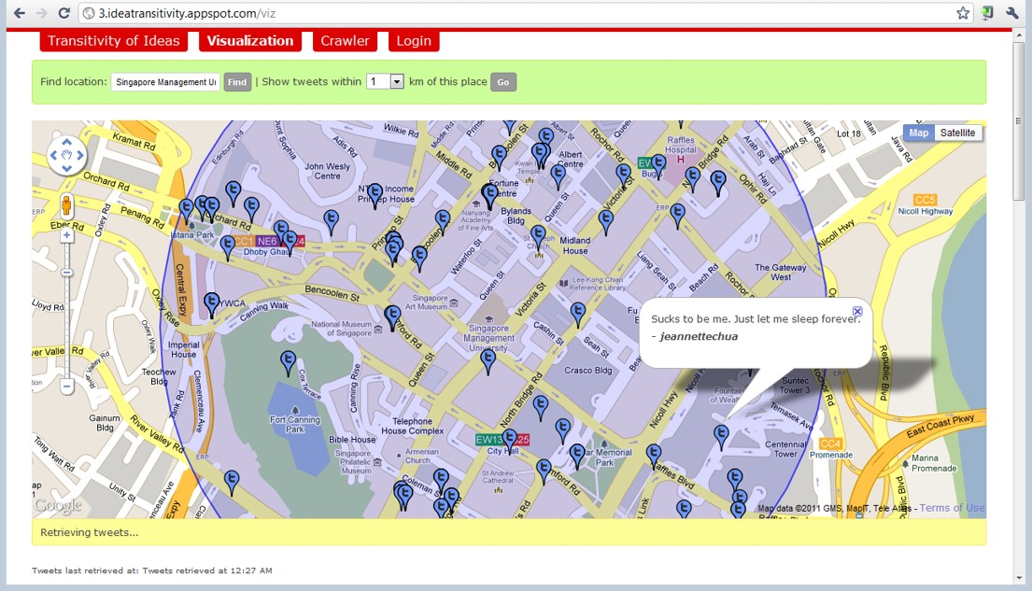Screen dimensions: 1032x591
Task: Select the Street View pegman icon
Action: pyautogui.click(x=67, y=205)
